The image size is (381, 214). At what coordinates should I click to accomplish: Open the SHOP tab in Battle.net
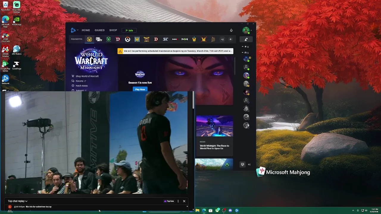(x=113, y=30)
